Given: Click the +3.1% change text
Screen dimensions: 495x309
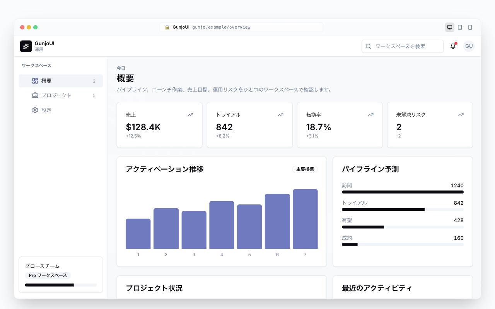Looking at the screenshot, I should 313,136.
